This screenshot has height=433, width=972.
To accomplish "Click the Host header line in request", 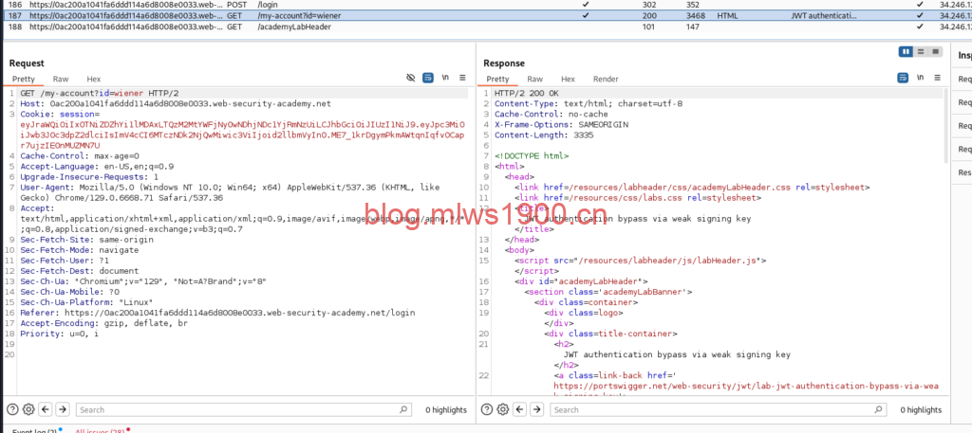I will coord(176,103).
